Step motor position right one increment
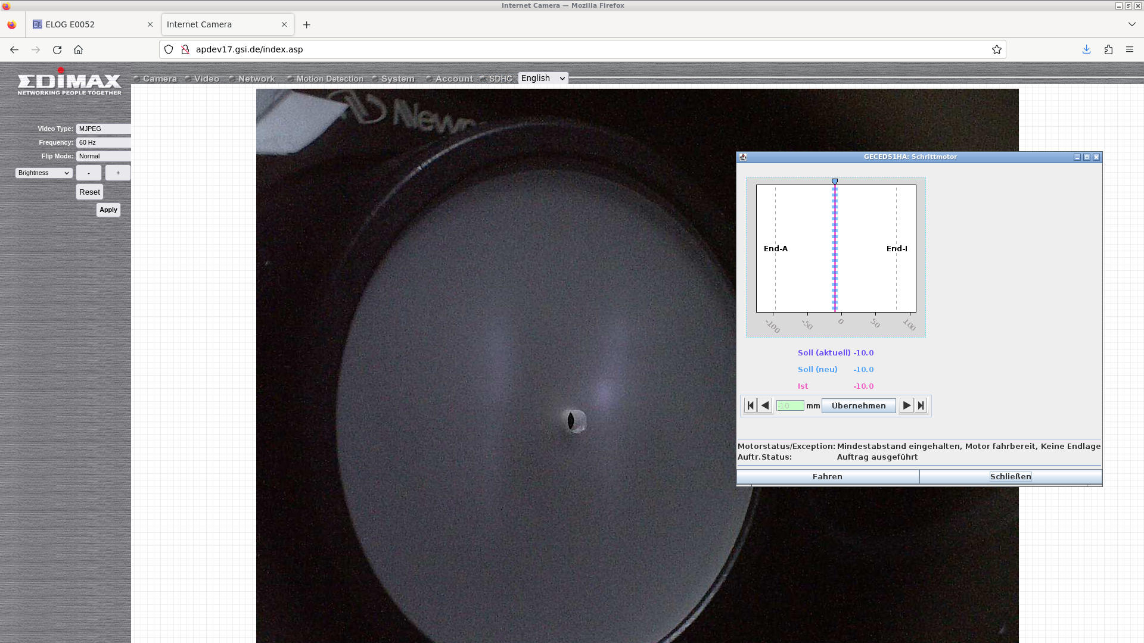The image size is (1144, 643). coord(906,405)
